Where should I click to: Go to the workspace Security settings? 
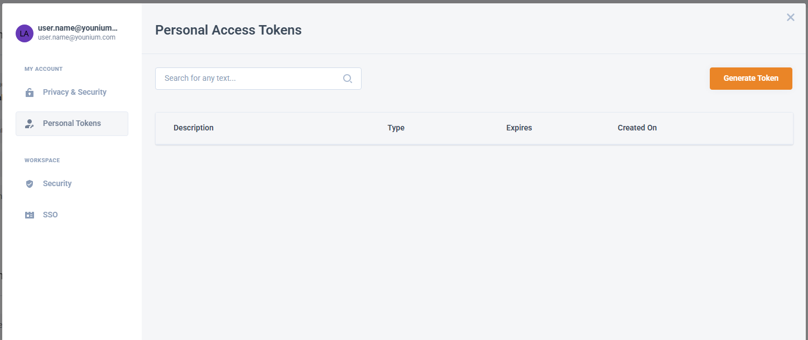click(x=57, y=183)
